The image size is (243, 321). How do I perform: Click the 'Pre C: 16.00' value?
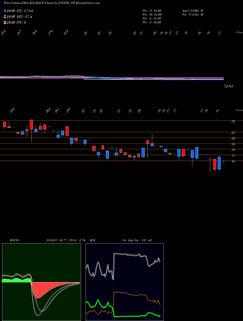(152, 22)
